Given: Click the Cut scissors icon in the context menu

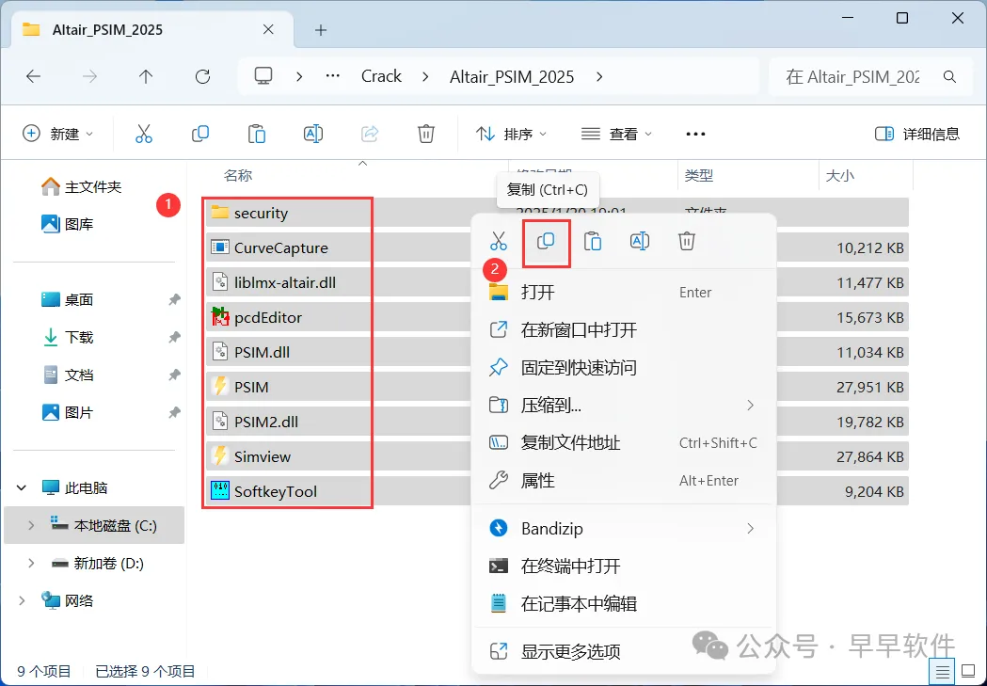Looking at the screenshot, I should pyautogui.click(x=498, y=241).
